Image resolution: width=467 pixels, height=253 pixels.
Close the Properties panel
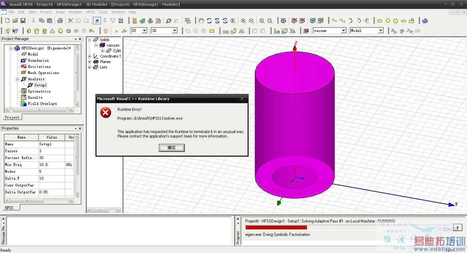(80, 129)
